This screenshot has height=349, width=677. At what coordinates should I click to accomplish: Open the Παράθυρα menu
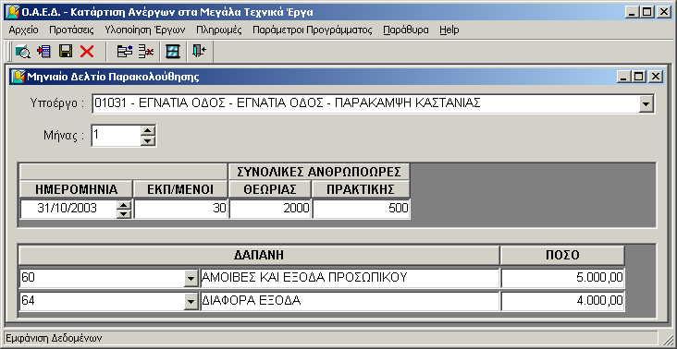click(406, 30)
